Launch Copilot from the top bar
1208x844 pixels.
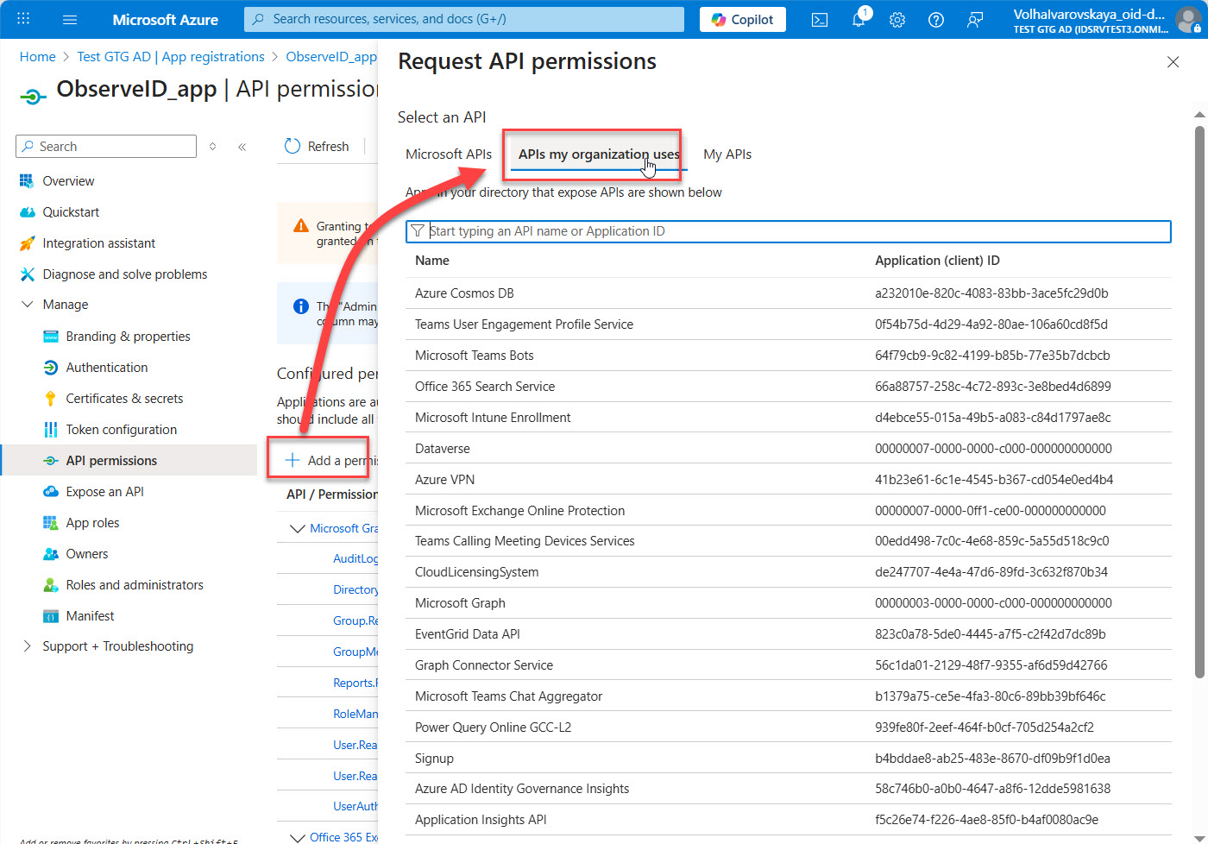[x=742, y=20]
